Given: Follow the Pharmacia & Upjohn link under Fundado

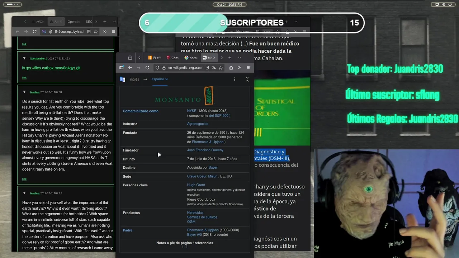Looking at the screenshot, I should [208, 142].
